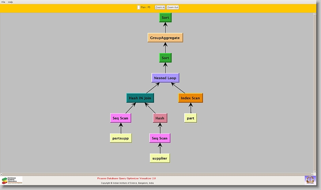Click the Database Systems Laboratory logo
Screen dimensions: 321x190
tap(12, 180)
